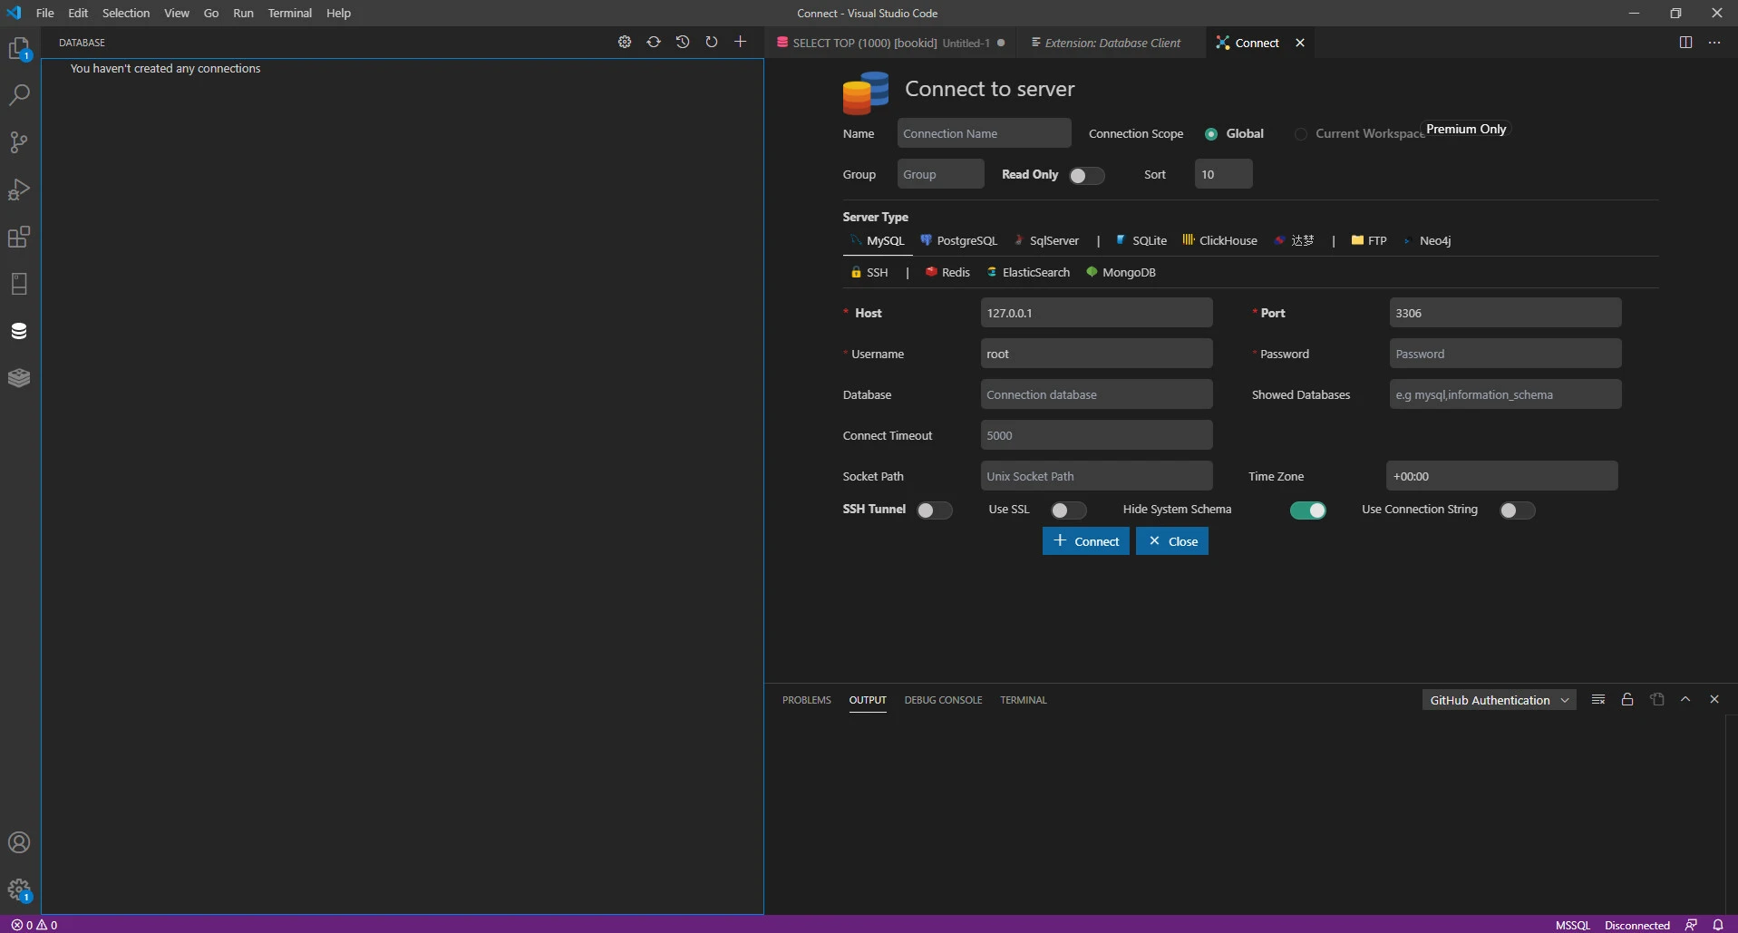The width and height of the screenshot is (1738, 933).
Task: Open the Source Control view
Action: coord(19,142)
